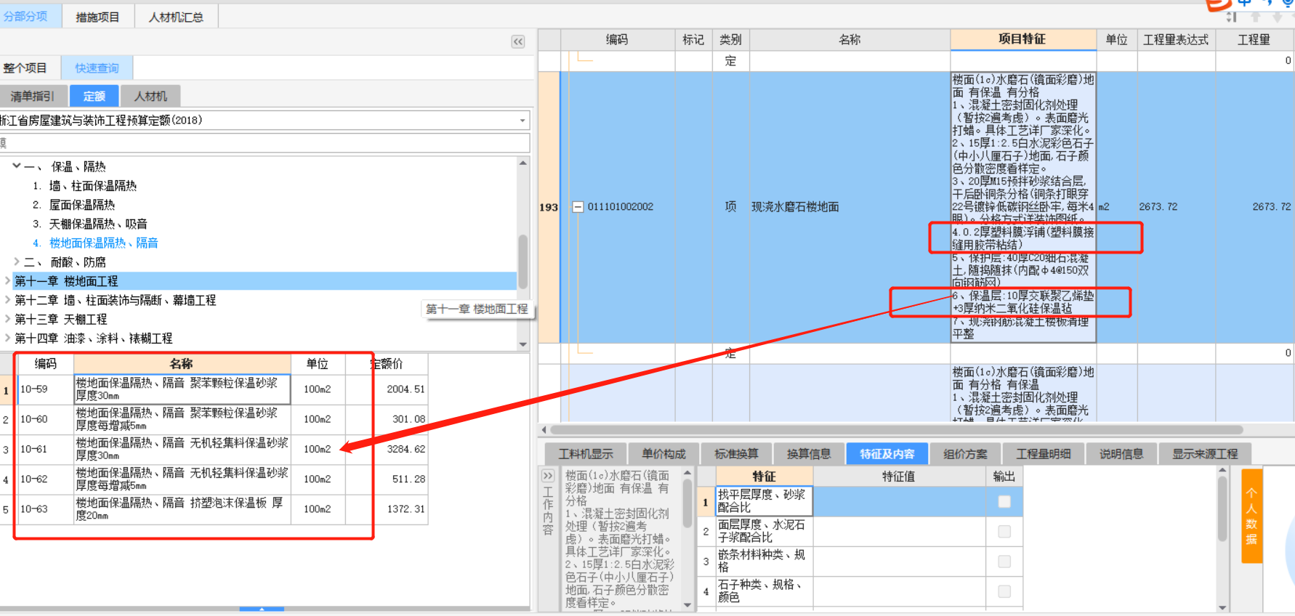
Task: Select cell 现浇水磨石楼地面
Action: click(x=850, y=207)
